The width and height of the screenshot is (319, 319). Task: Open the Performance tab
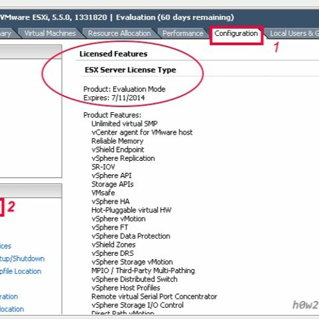click(182, 33)
